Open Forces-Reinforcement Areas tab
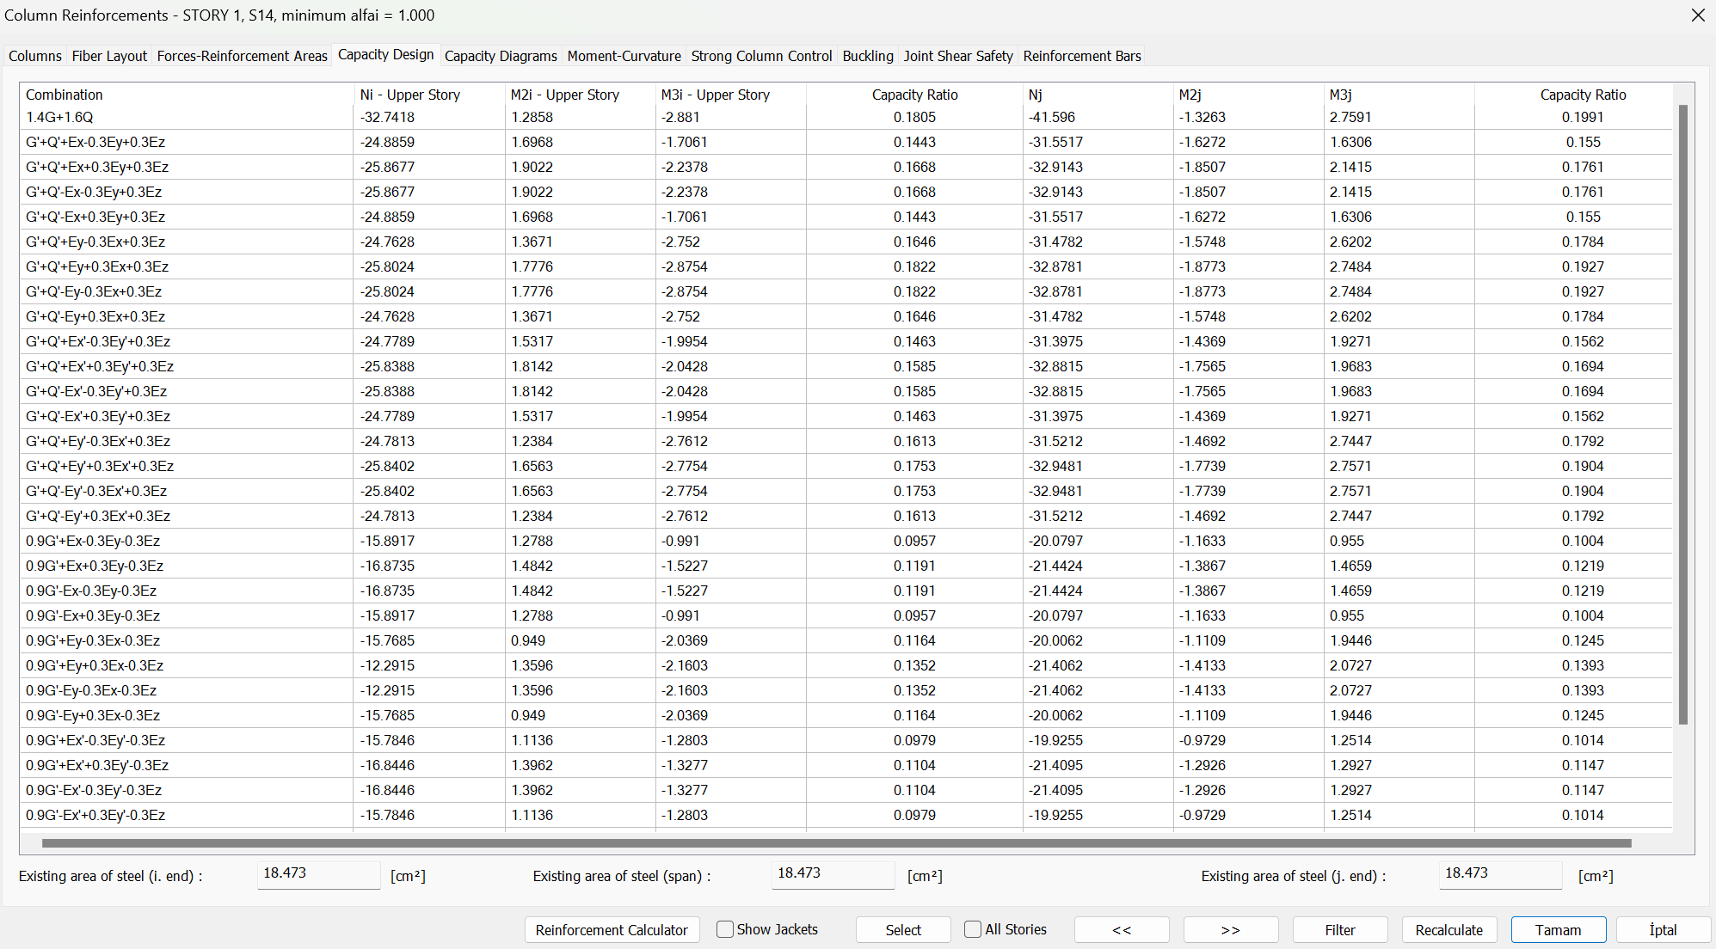This screenshot has height=949, width=1716. click(242, 56)
